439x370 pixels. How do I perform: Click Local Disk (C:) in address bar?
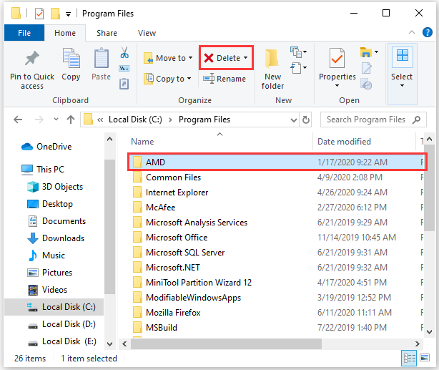click(x=135, y=120)
